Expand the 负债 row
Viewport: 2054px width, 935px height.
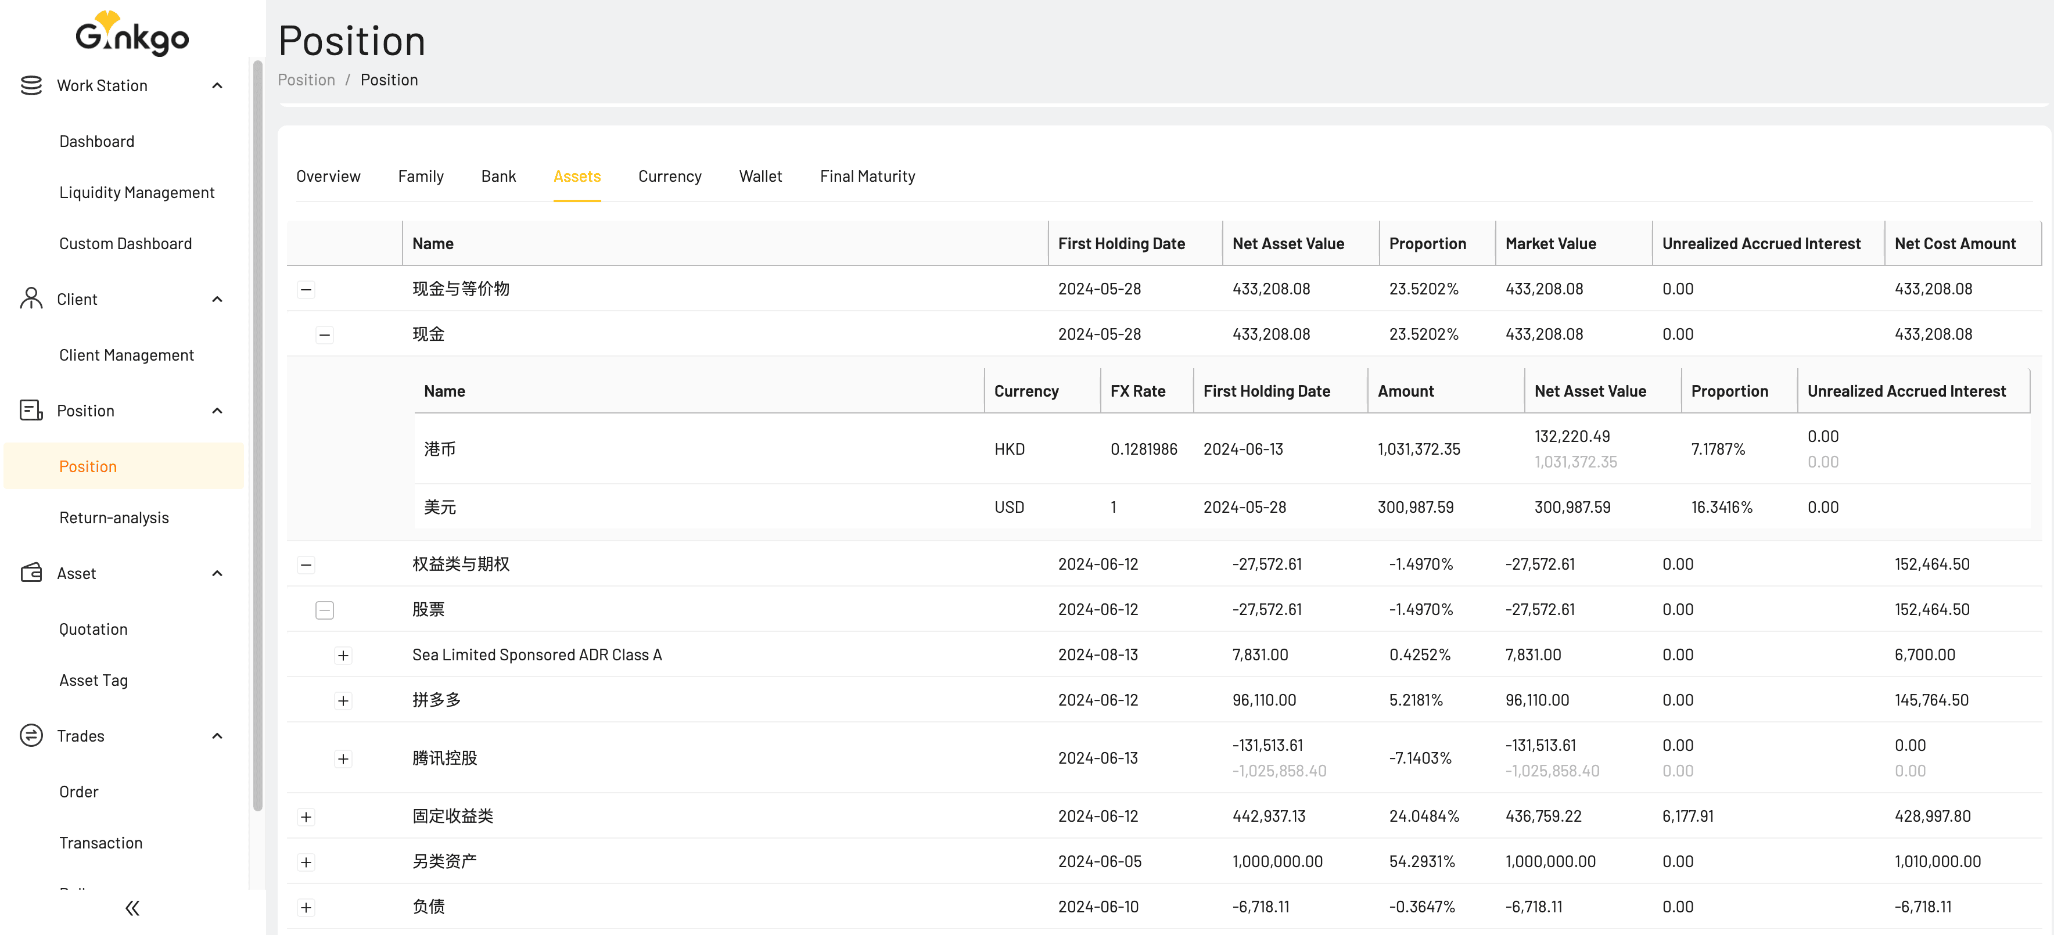306,907
